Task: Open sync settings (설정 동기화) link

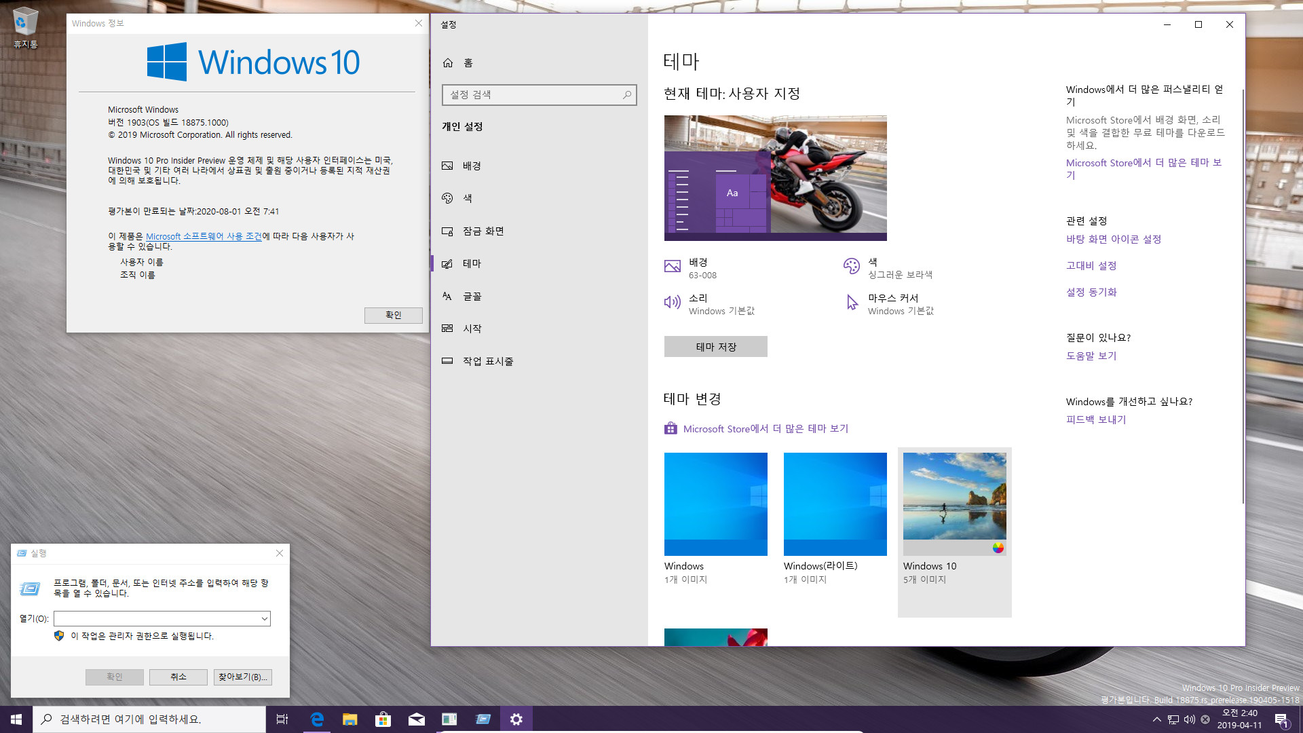Action: pos(1091,293)
